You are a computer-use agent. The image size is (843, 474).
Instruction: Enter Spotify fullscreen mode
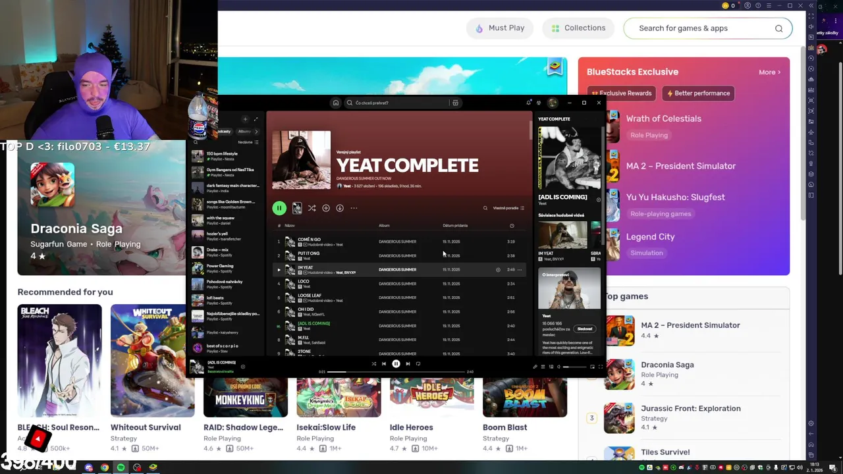600,367
